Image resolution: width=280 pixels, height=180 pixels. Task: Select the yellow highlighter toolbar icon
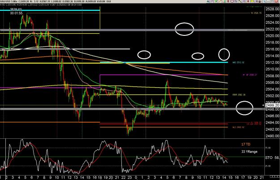coord(252,1)
